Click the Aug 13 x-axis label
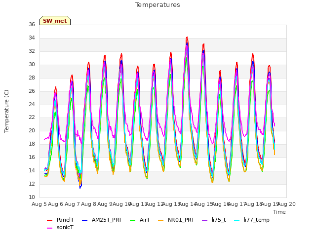The width and height of the screenshot is (316, 237). 171,204
